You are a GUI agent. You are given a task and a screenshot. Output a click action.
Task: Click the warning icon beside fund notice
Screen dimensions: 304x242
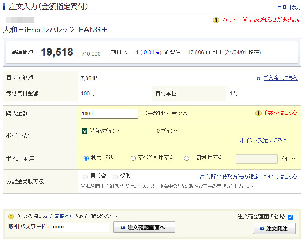pyautogui.click(x=216, y=20)
